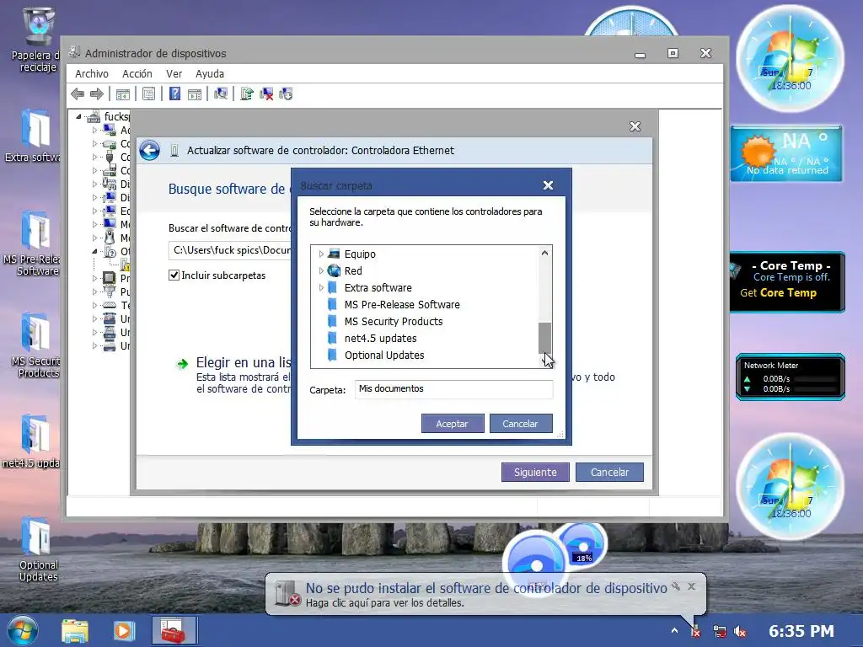Expand the Equipo node in folder tree
The width and height of the screenshot is (863, 647).
point(321,254)
